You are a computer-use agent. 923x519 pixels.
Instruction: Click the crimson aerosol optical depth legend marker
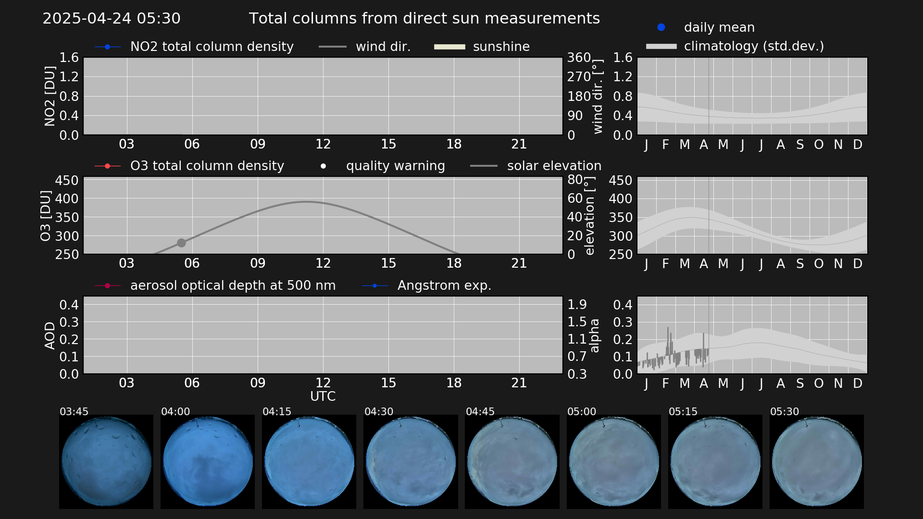(x=107, y=285)
